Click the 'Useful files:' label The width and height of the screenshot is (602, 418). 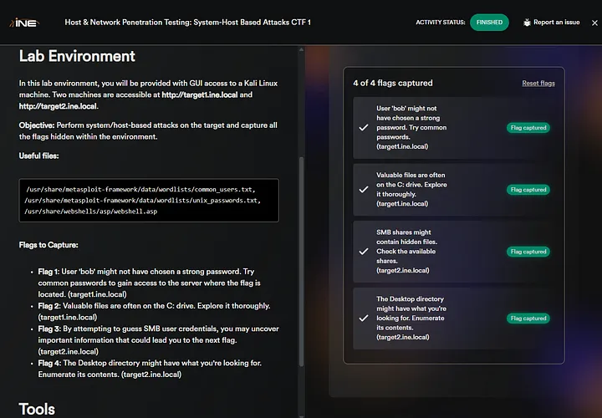click(x=38, y=155)
